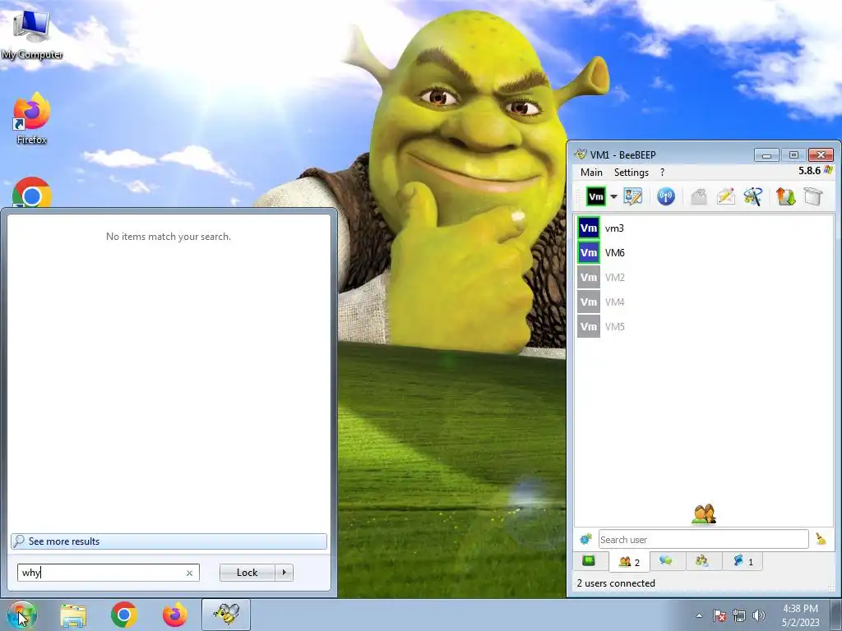Select offline user VM4 in the list

[705, 302]
